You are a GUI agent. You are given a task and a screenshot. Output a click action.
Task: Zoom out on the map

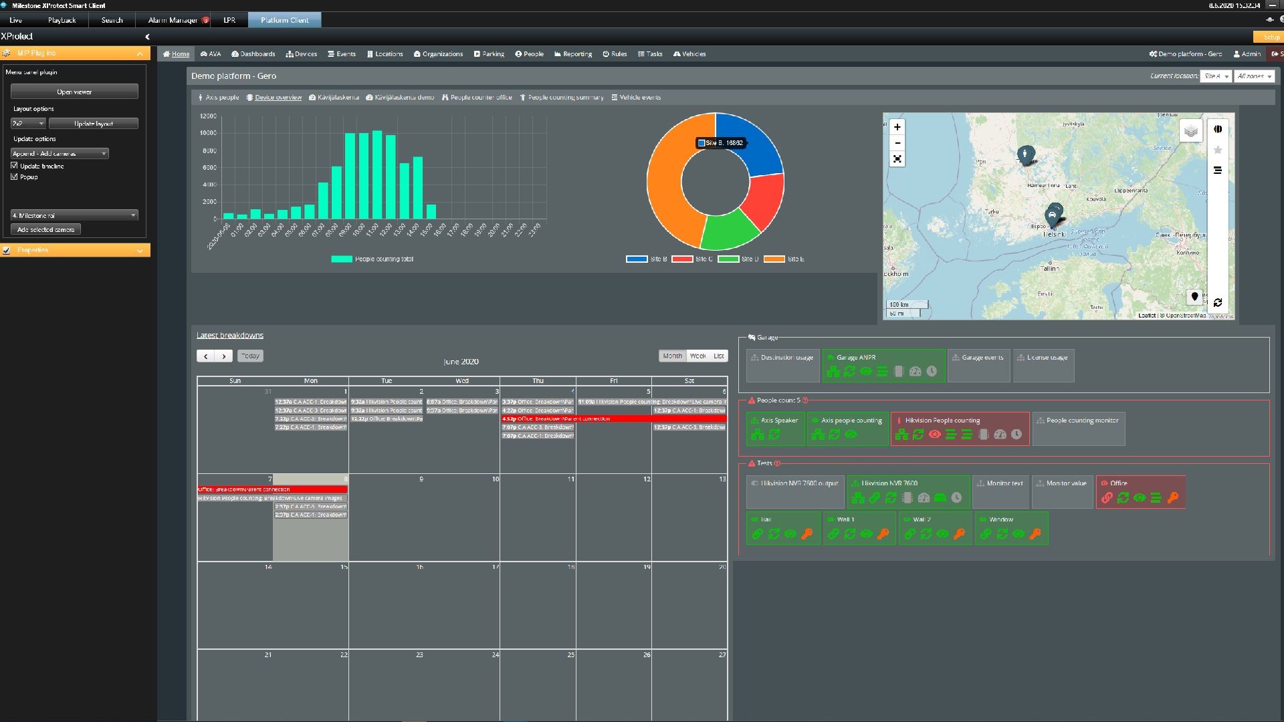coord(897,142)
